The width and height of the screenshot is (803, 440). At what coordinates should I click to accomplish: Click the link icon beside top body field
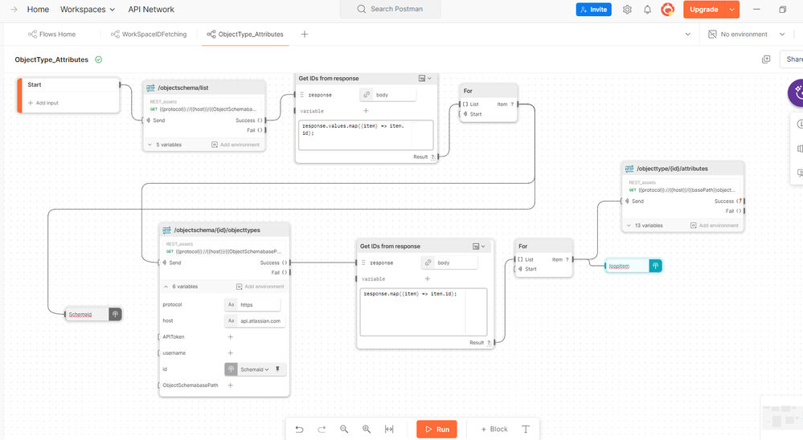pos(367,95)
